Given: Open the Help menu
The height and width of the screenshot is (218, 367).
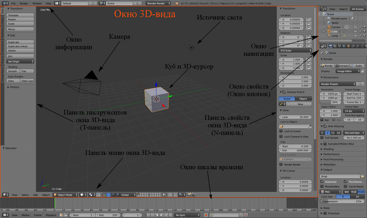Looking at the screenshot, I should click(x=48, y=3).
